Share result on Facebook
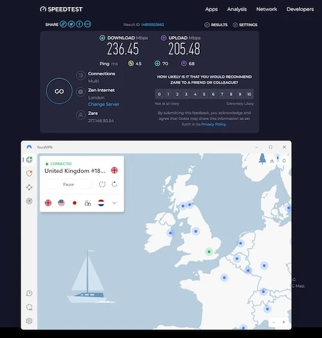Image resolution: width=322 pixels, height=338 pixels. coord(79,24)
